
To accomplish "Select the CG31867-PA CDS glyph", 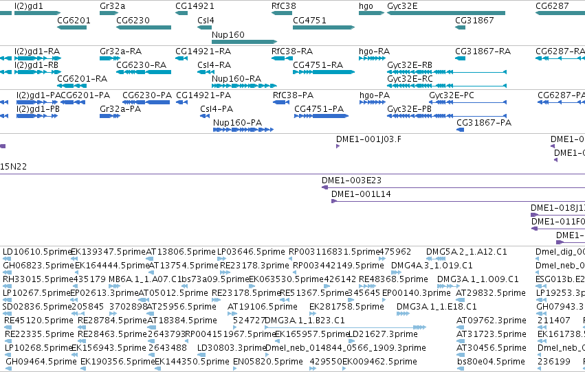I will pyautogui.click(x=460, y=130).
